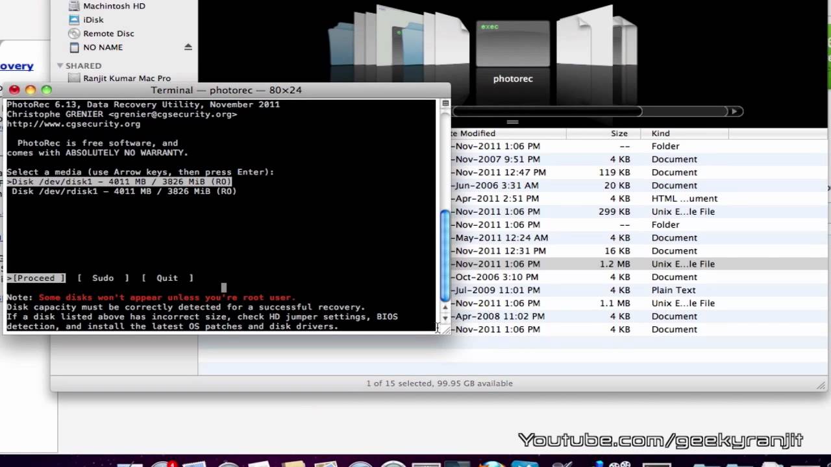Viewport: 831px width, 467px height.
Task: Click the Finder window resize corner grip
Action: [822, 385]
